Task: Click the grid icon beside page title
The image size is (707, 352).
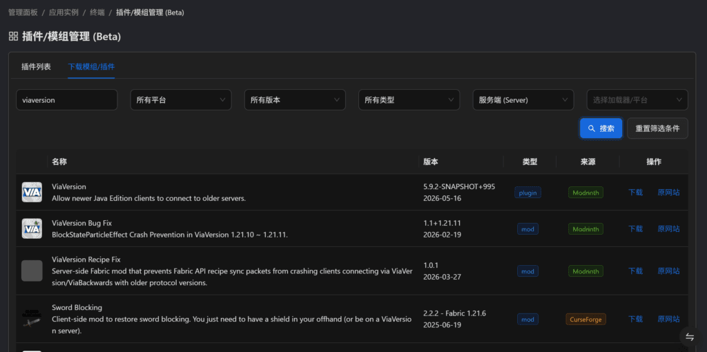Action: tap(14, 37)
